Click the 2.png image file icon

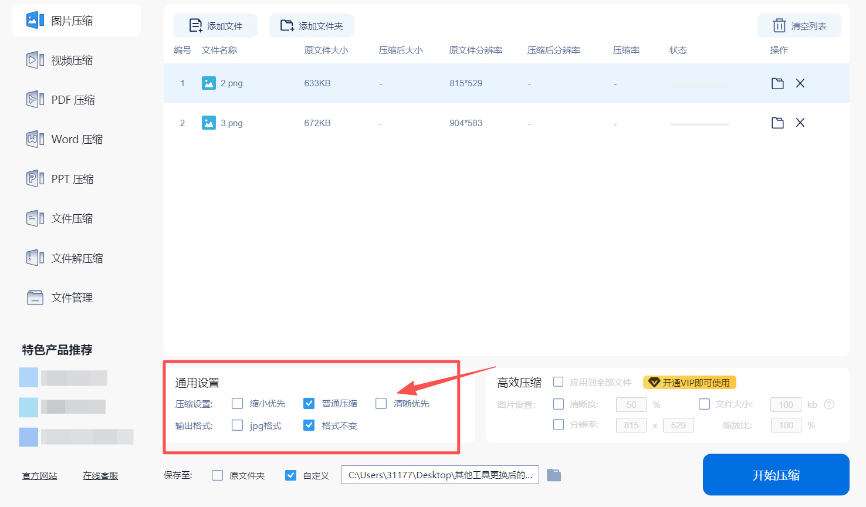(209, 83)
